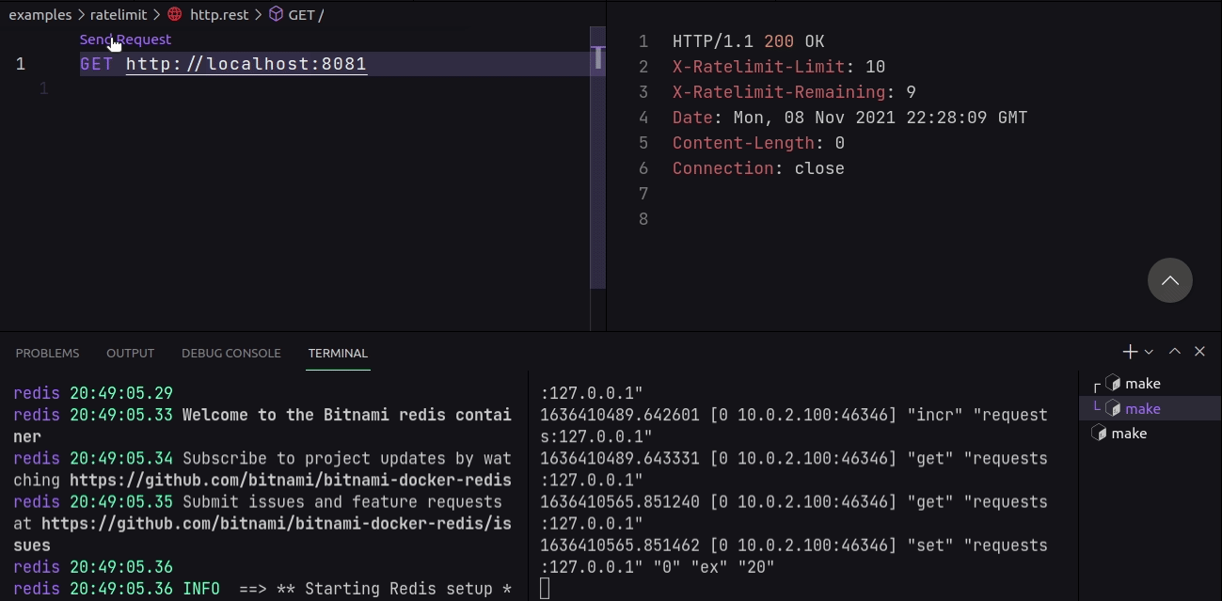Switch to the OUTPUT panel tab
This screenshot has width=1222, height=601.
point(130,353)
